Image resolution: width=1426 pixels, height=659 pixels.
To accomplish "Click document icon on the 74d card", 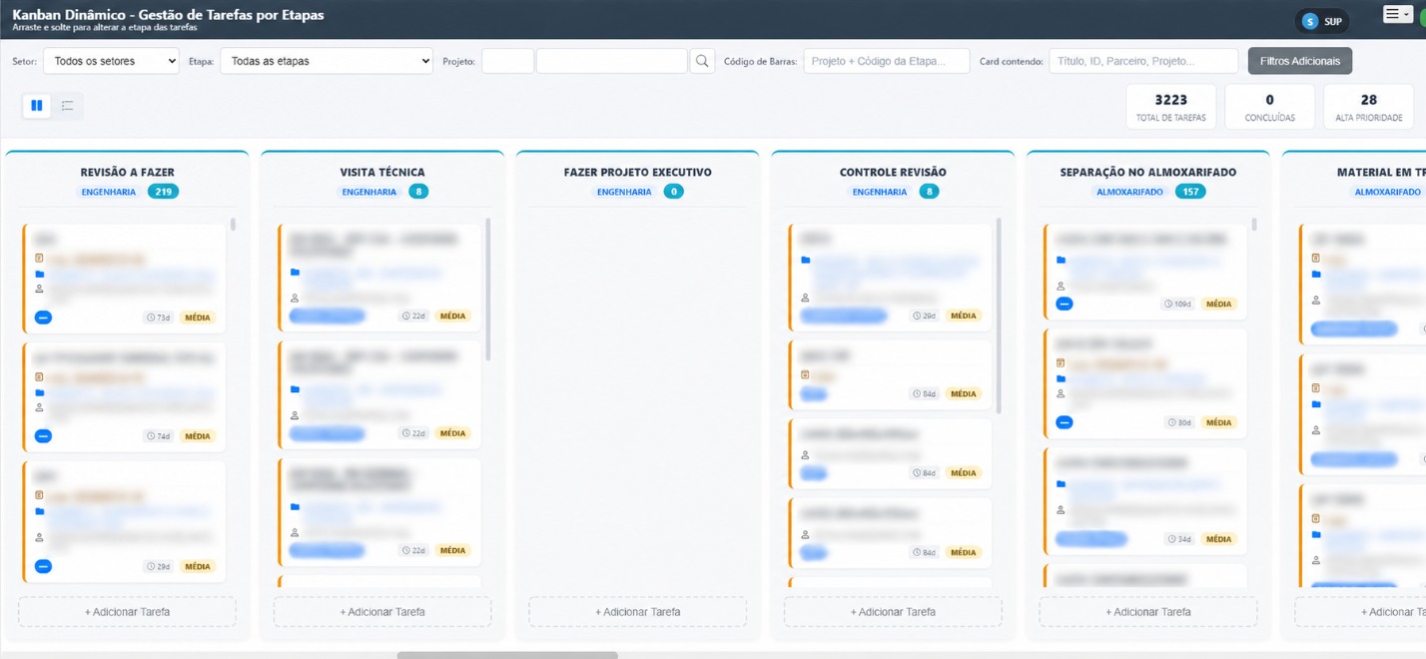I will (40, 377).
